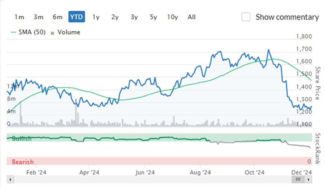Select the 1m time range
325x189 pixels.
point(19,17)
